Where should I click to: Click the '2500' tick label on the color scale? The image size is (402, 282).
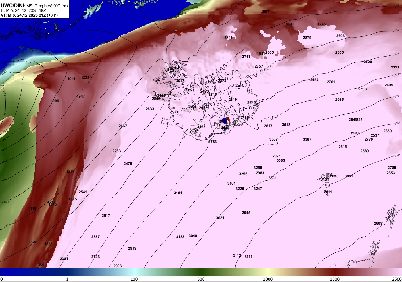tap(397, 279)
